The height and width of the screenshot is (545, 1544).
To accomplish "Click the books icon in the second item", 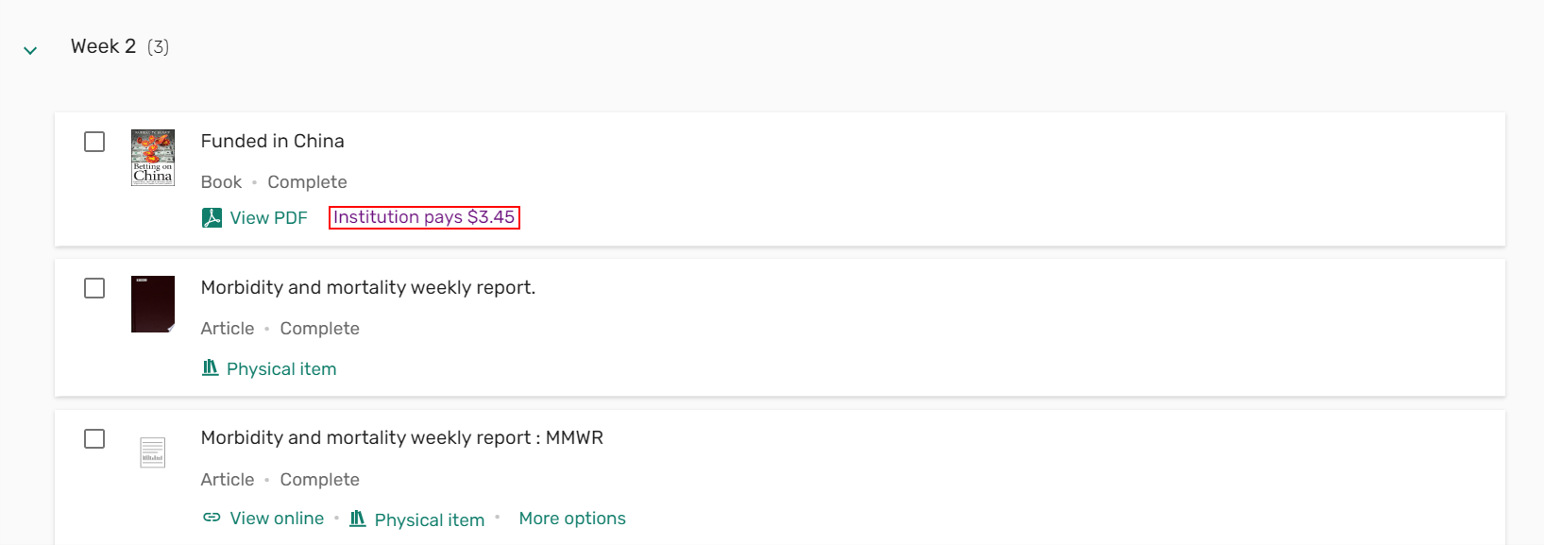I will (x=211, y=367).
